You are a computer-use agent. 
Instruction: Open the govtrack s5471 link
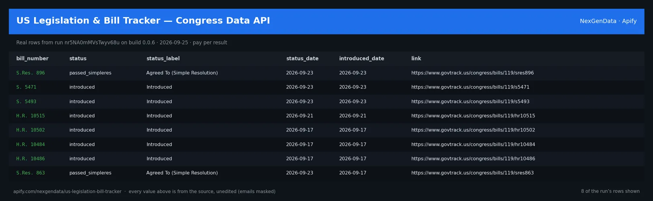point(470,87)
